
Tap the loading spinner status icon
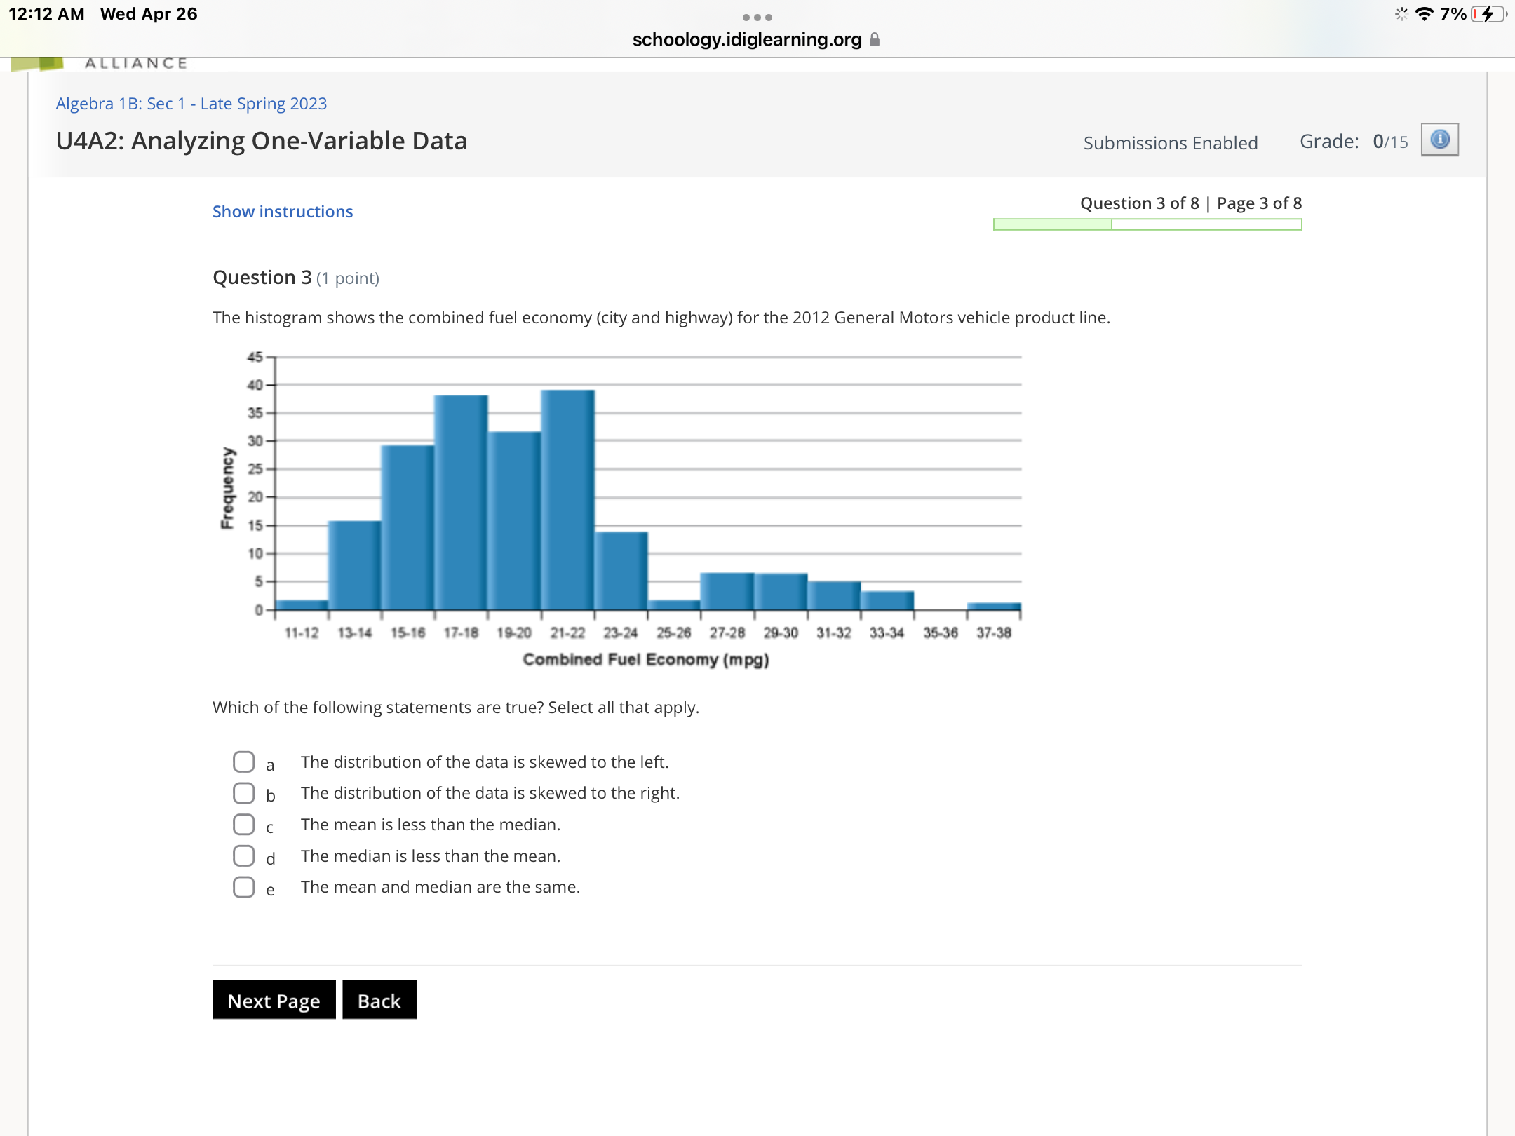click(x=1401, y=14)
